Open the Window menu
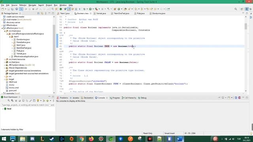 point(63,5)
